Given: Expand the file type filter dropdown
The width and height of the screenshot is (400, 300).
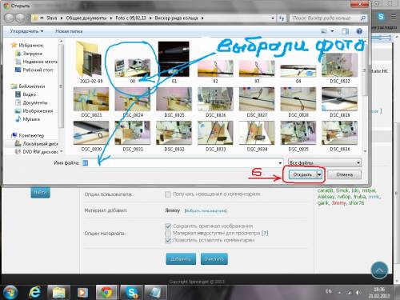Looking at the screenshot, I should click(325, 162).
